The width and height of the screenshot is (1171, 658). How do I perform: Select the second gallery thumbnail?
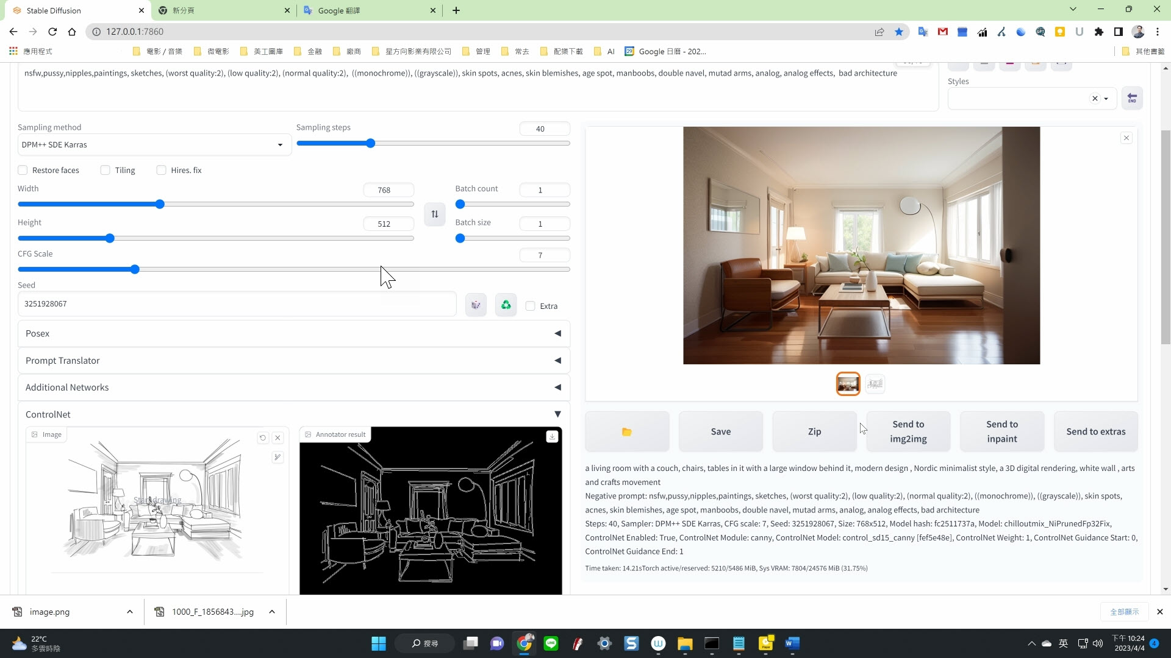point(875,384)
